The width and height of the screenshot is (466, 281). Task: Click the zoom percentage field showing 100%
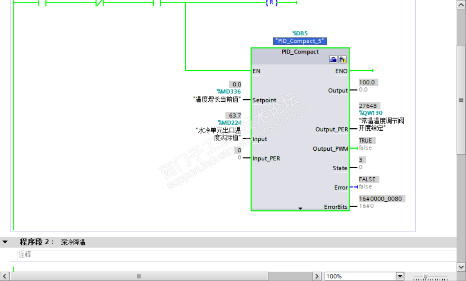[x=360, y=276]
